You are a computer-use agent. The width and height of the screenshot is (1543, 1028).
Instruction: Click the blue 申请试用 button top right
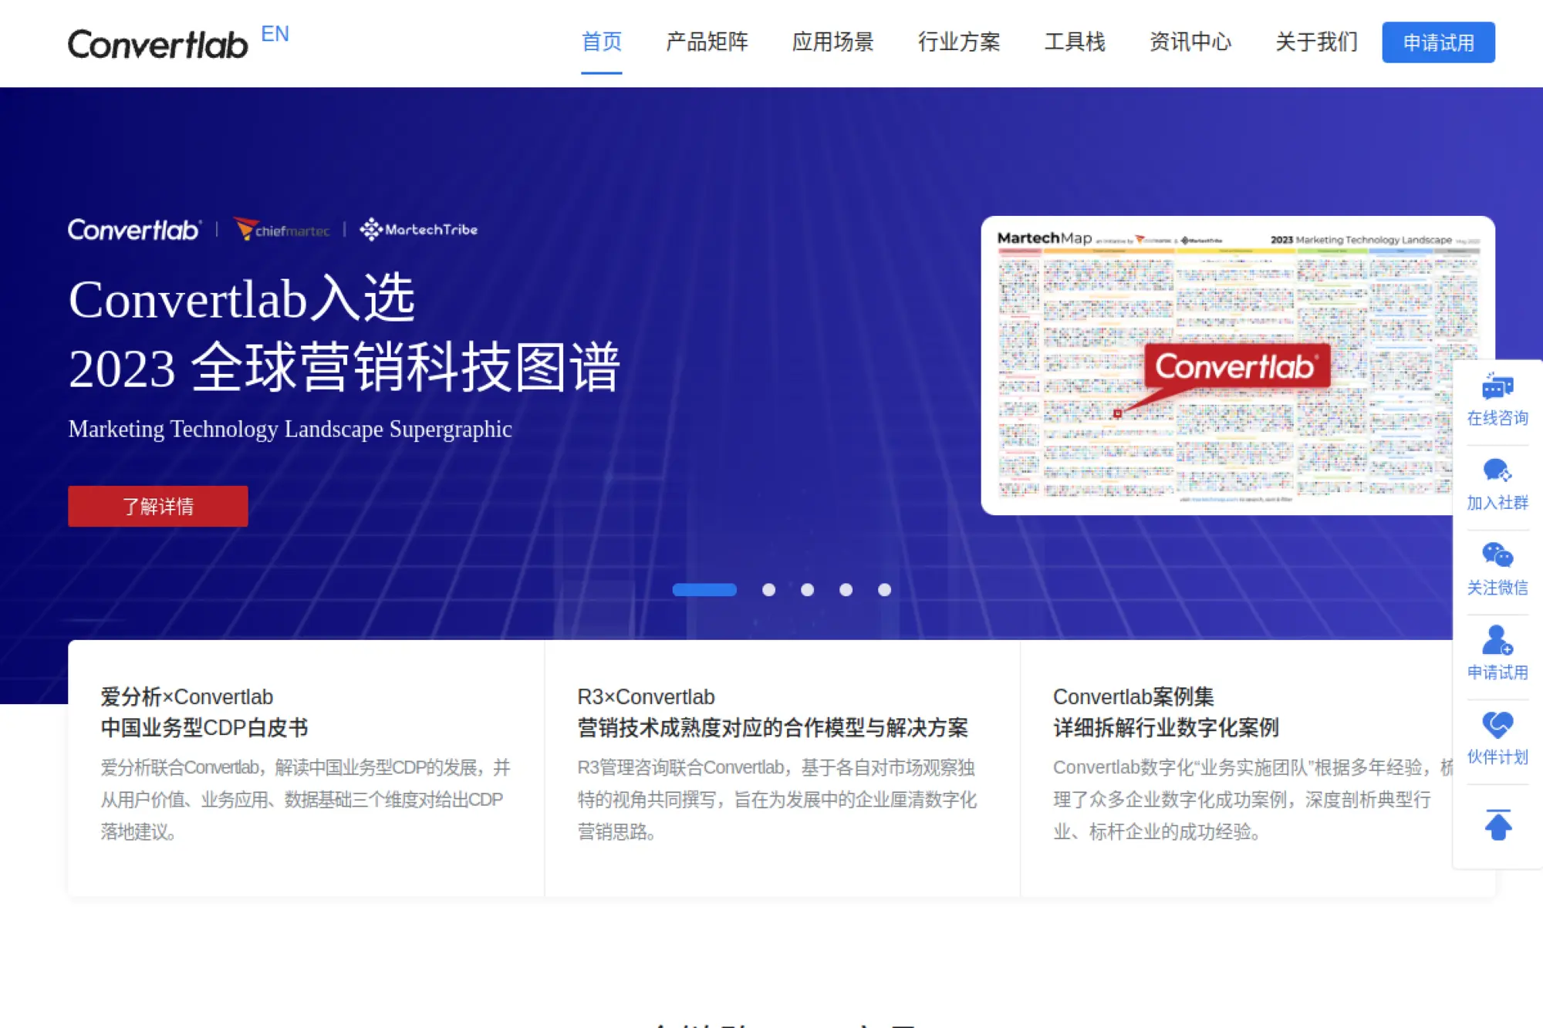tap(1438, 42)
